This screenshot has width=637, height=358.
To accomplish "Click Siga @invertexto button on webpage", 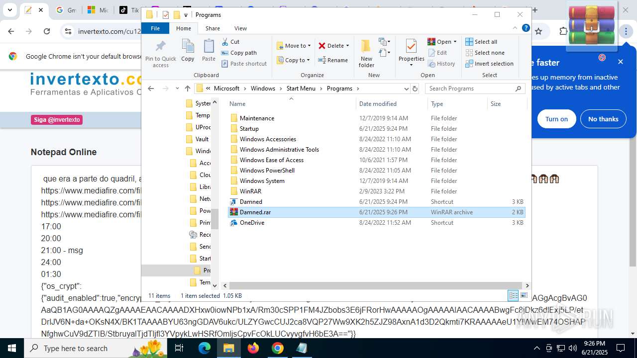I will [x=57, y=120].
